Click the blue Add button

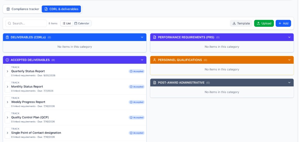tap(283, 23)
